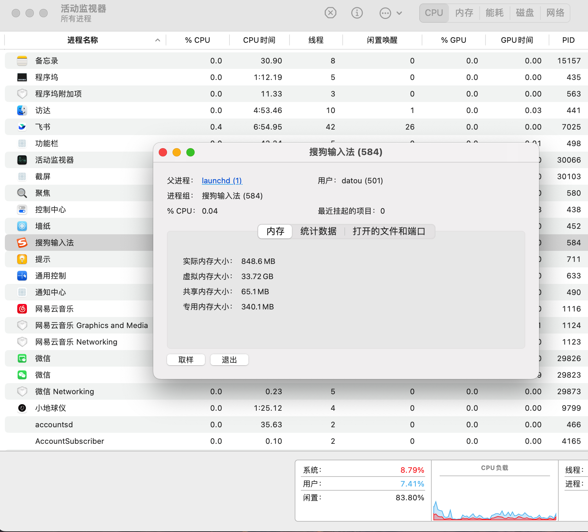Click the 微信 Networking shield icon
Viewport: 588px width, 532px height.
point(22,391)
